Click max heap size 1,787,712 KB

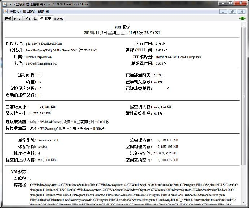[x=40, y=113]
